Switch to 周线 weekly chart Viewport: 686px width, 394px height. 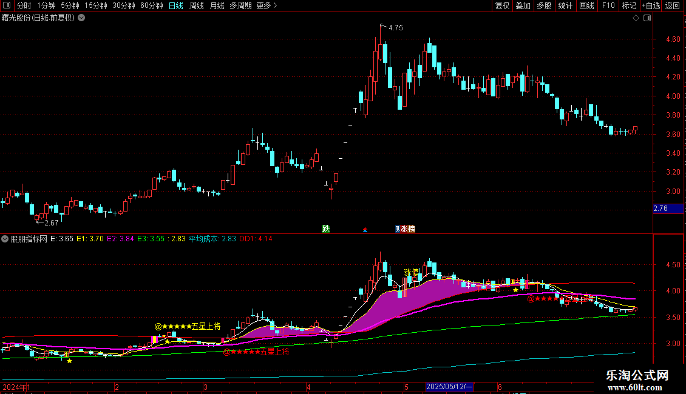click(197, 5)
